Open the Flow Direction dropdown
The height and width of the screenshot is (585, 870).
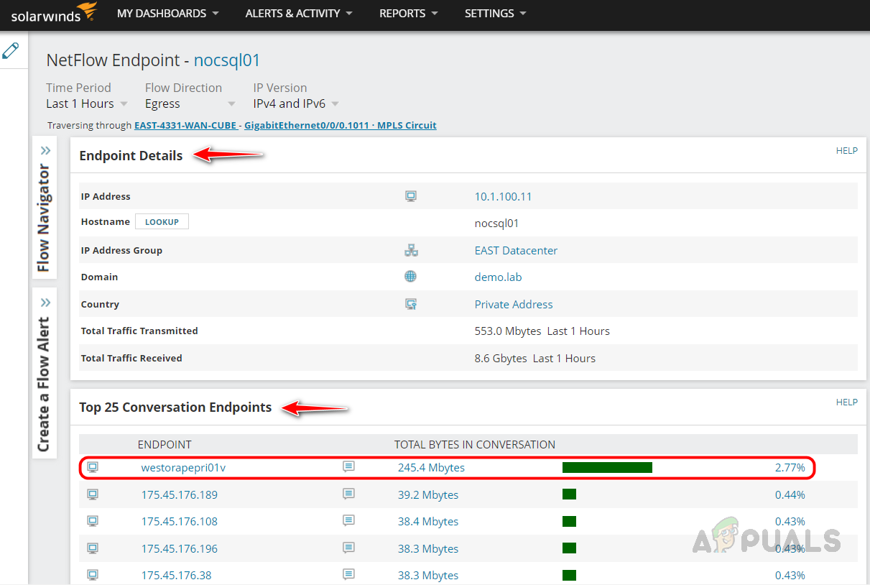[190, 103]
